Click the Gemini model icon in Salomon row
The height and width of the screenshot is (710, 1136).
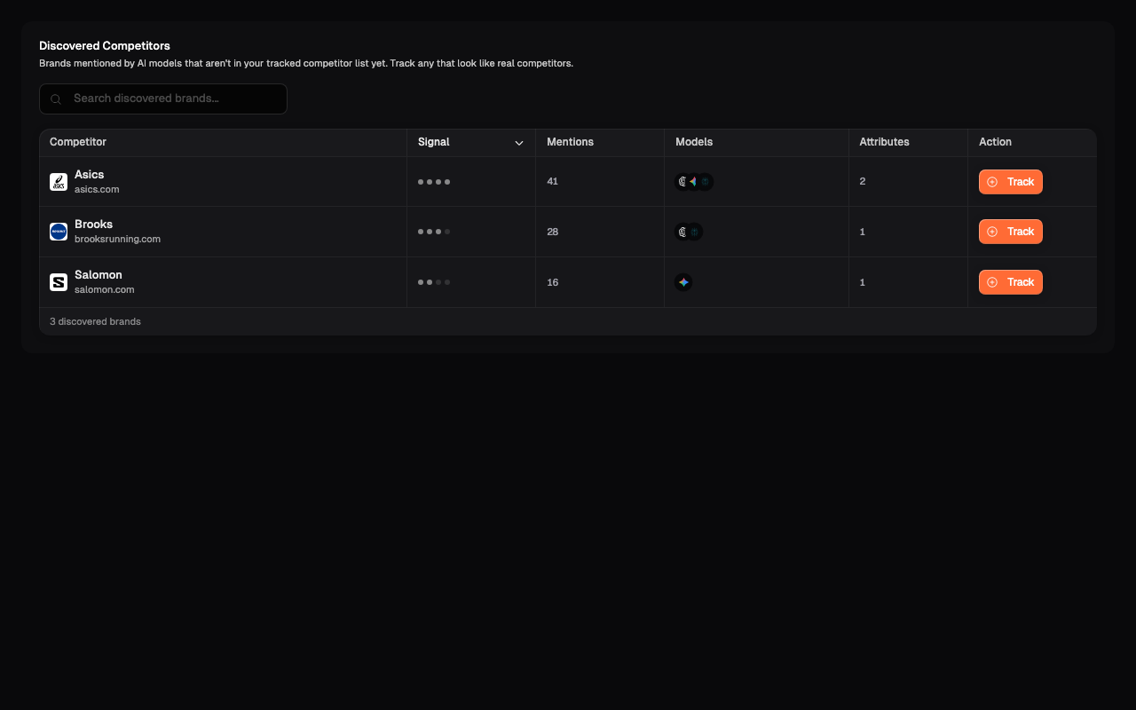click(x=683, y=282)
